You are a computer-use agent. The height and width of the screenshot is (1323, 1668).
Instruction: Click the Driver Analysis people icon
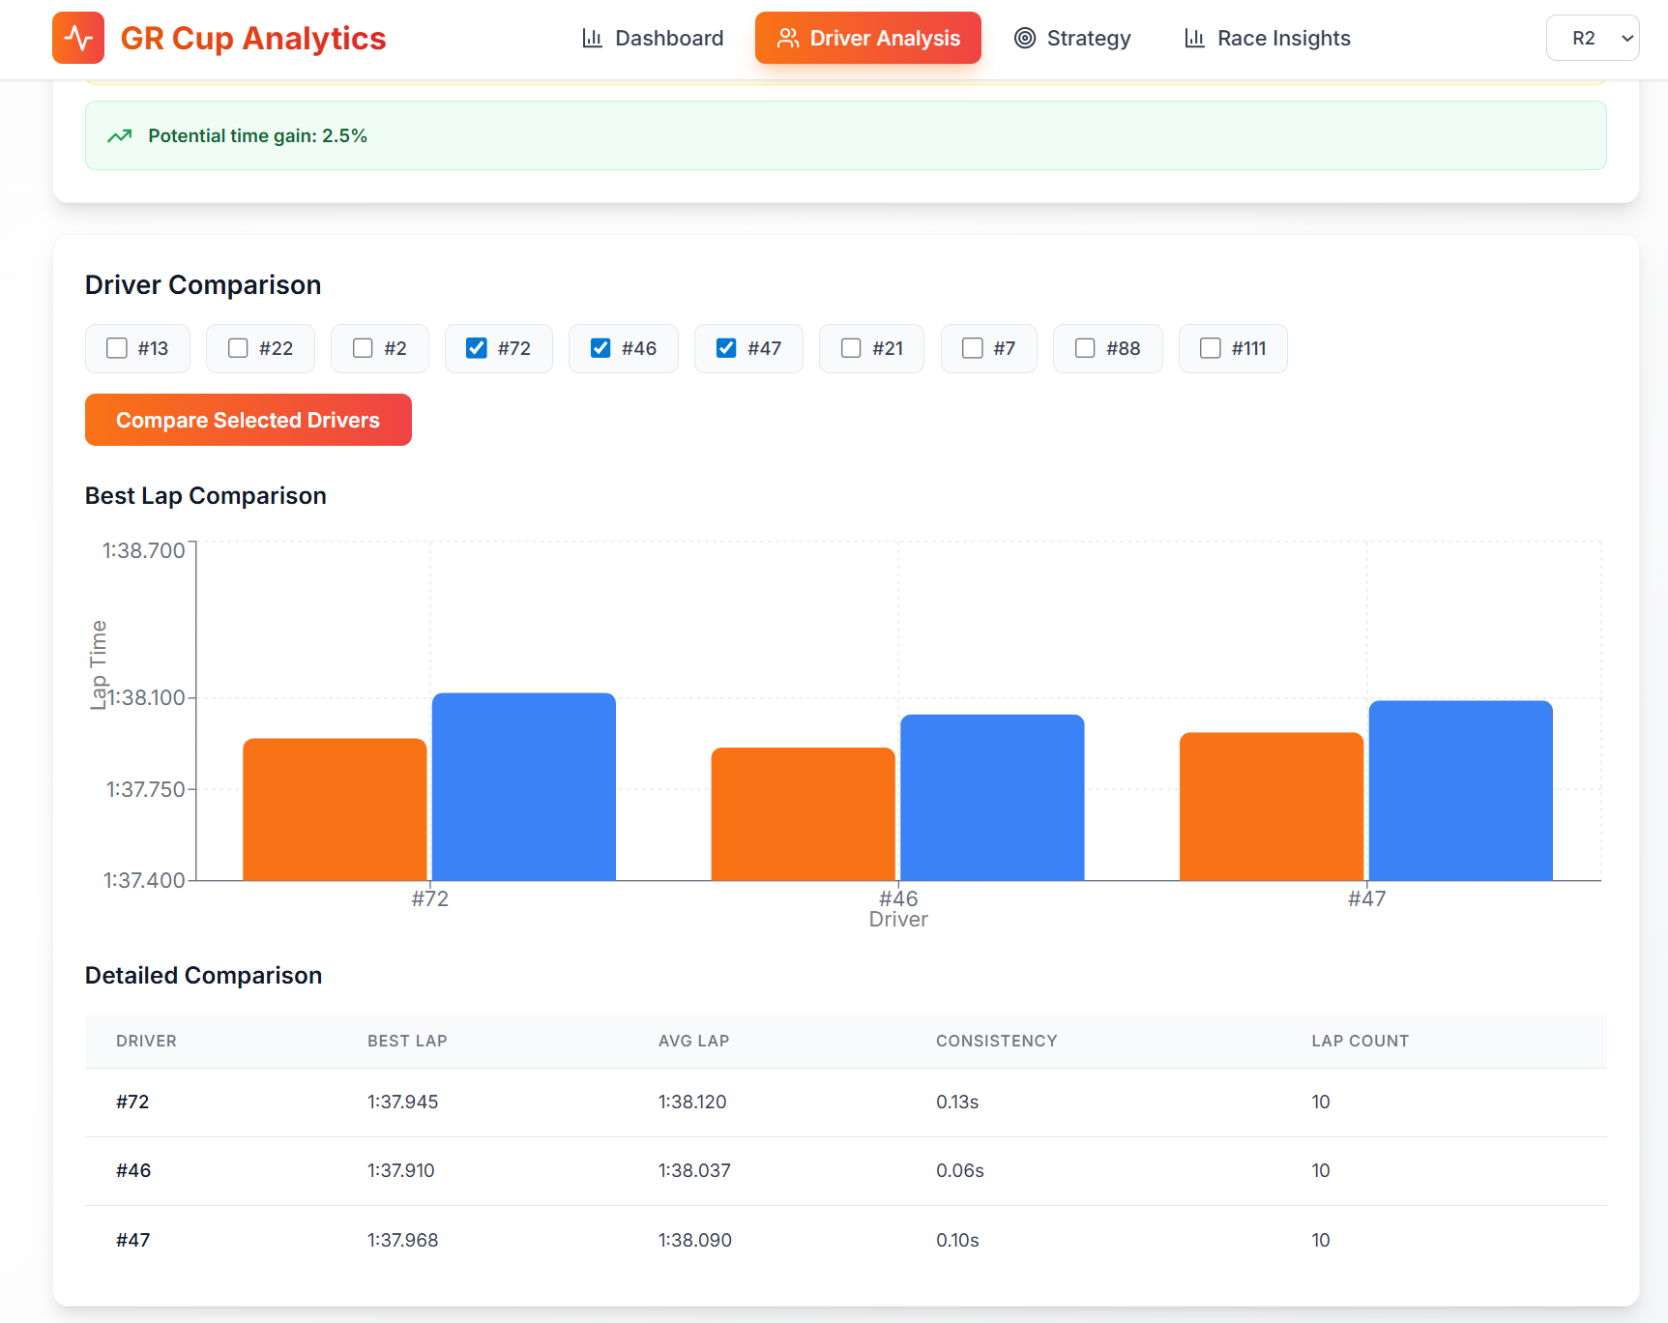[788, 38]
